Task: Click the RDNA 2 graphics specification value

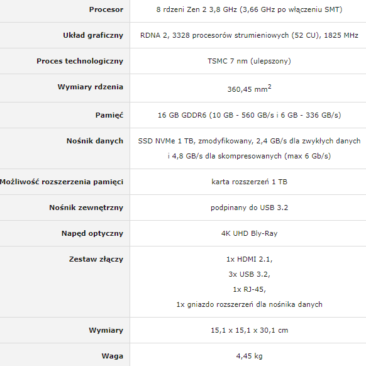Action: (x=249, y=35)
